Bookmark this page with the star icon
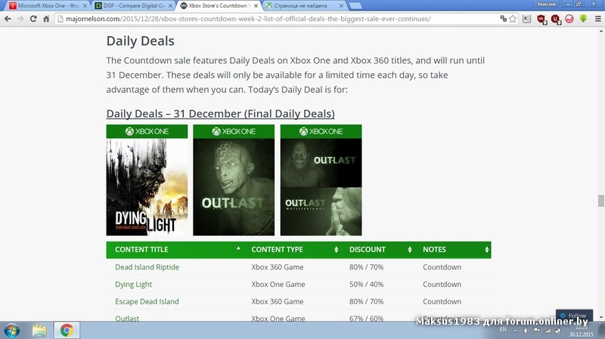Viewport: 605px width, 339px height. click(513, 18)
